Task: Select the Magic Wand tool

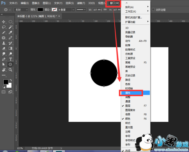Action: pos(10,27)
